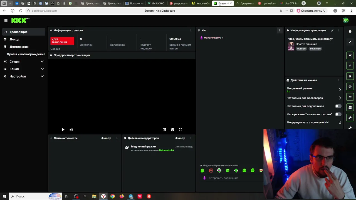Open activity feed panel options menu
The width and height of the screenshot is (356, 200).
tap(117, 138)
